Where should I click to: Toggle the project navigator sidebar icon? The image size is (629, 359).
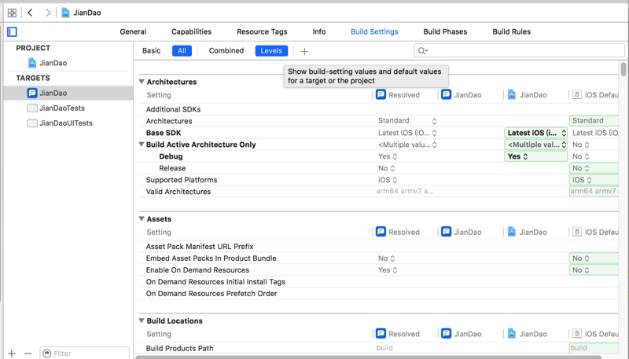[x=12, y=32]
